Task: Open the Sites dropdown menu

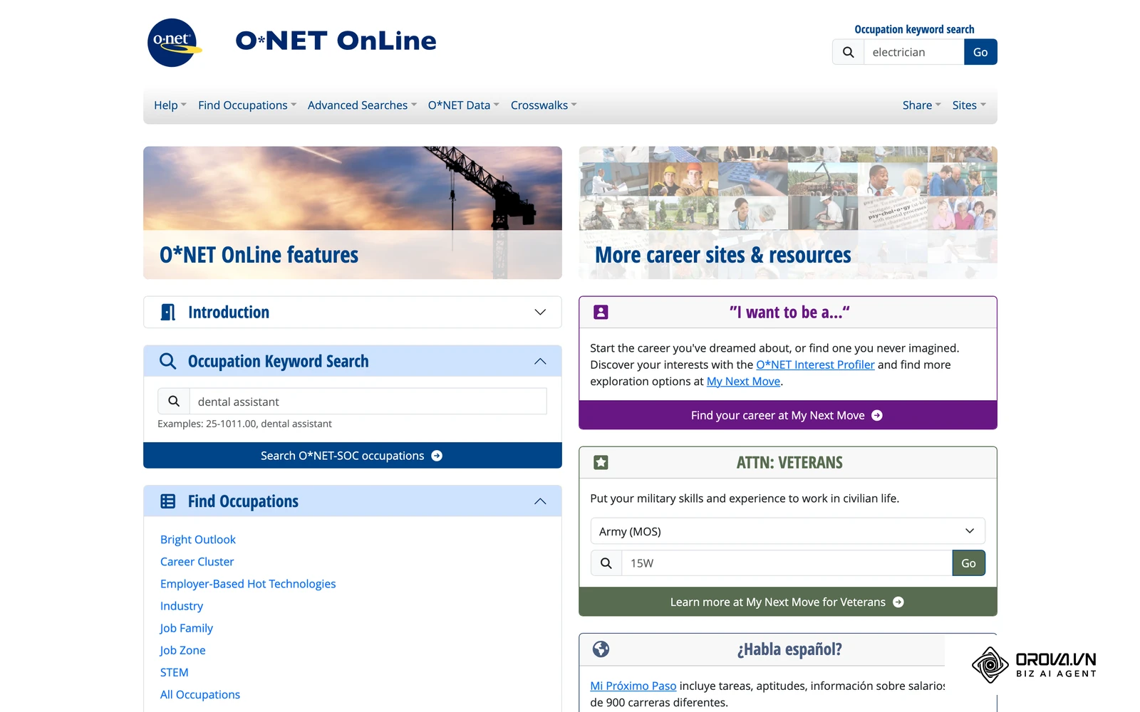Action: tap(969, 105)
